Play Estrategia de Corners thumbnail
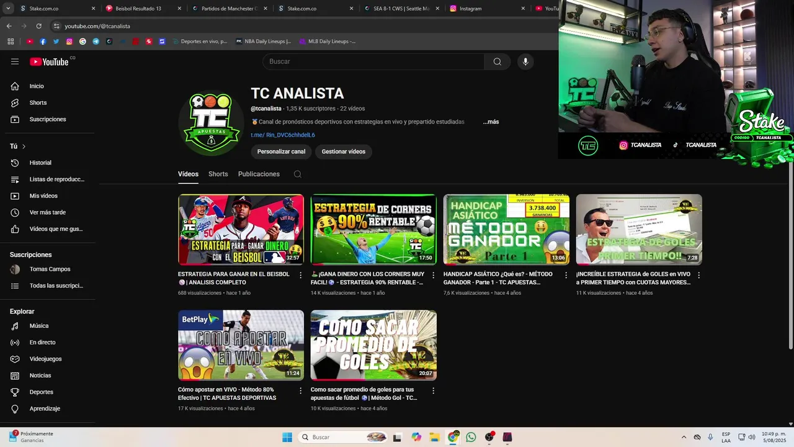 pos(373,230)
